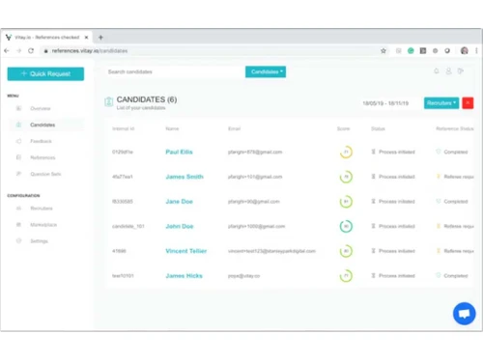
Task: Open the notifications bell icon
Action: [437, 71]
